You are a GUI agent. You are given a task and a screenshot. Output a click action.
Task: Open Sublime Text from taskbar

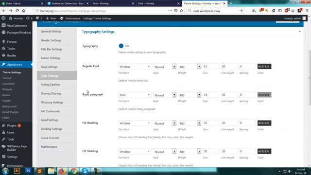click(39, 171)
